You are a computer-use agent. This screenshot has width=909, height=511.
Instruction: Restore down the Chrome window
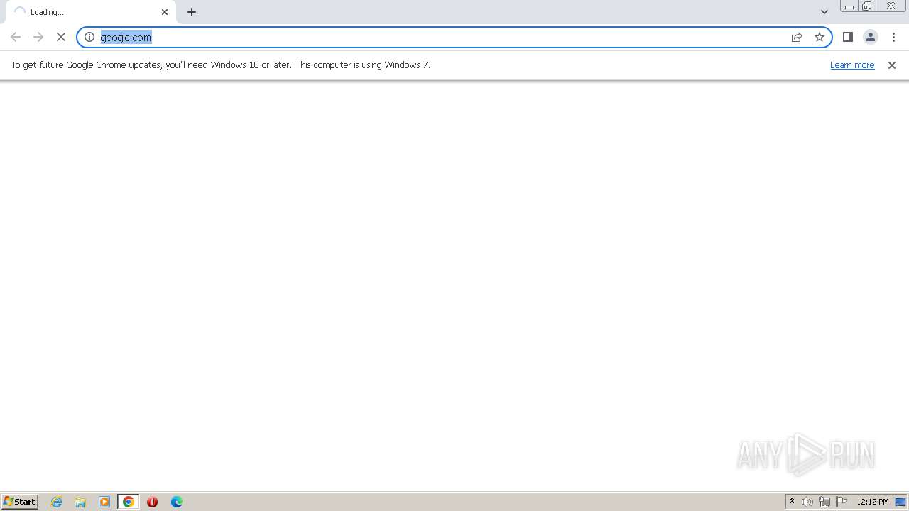point(867,6)
